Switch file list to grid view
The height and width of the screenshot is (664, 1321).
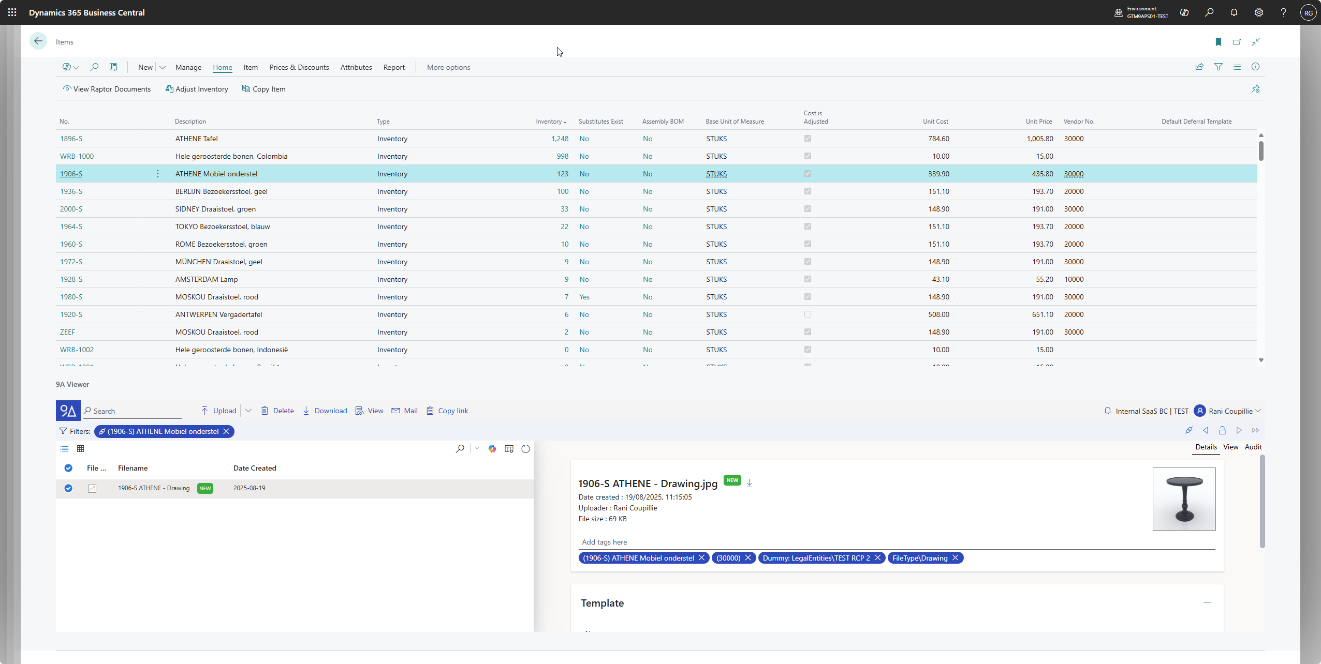tap(80, 449)
